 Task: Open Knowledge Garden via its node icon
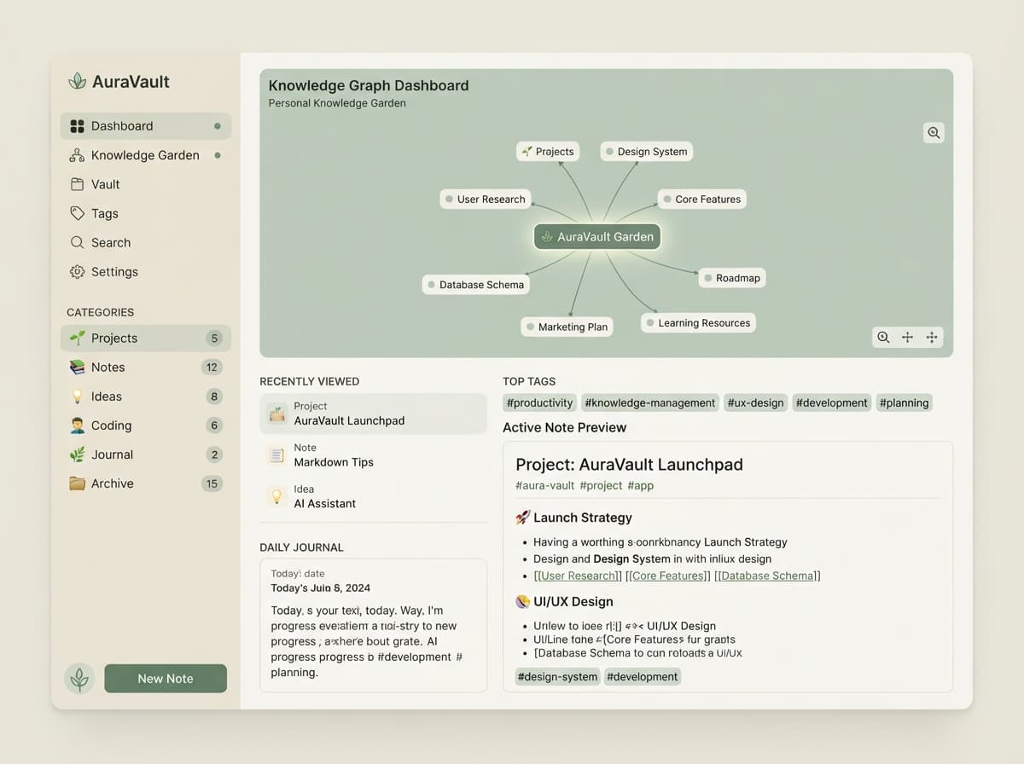pyautogui.click(x=77, y=155)
